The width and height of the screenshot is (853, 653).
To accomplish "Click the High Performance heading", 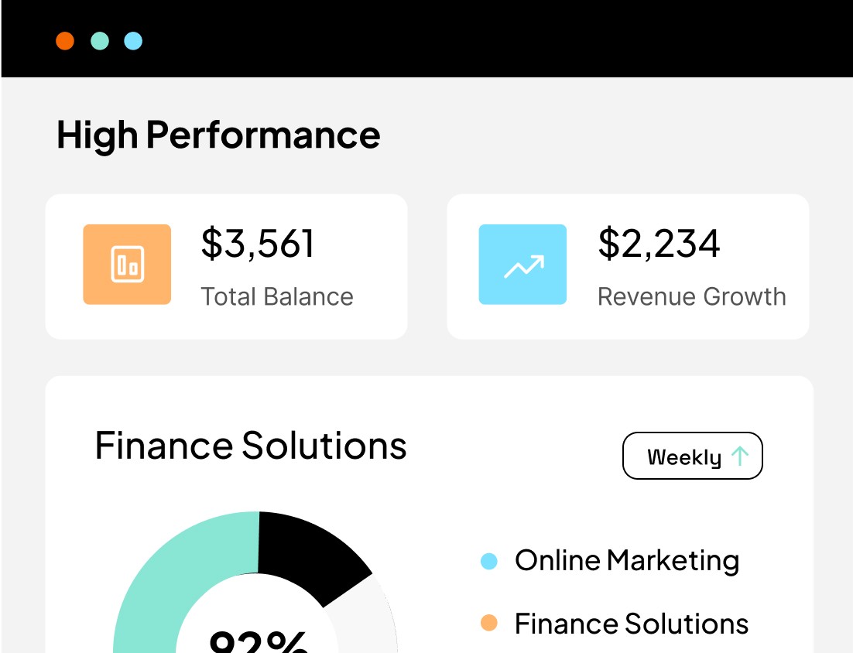I will pyautogui.click(x=218, y=135).
